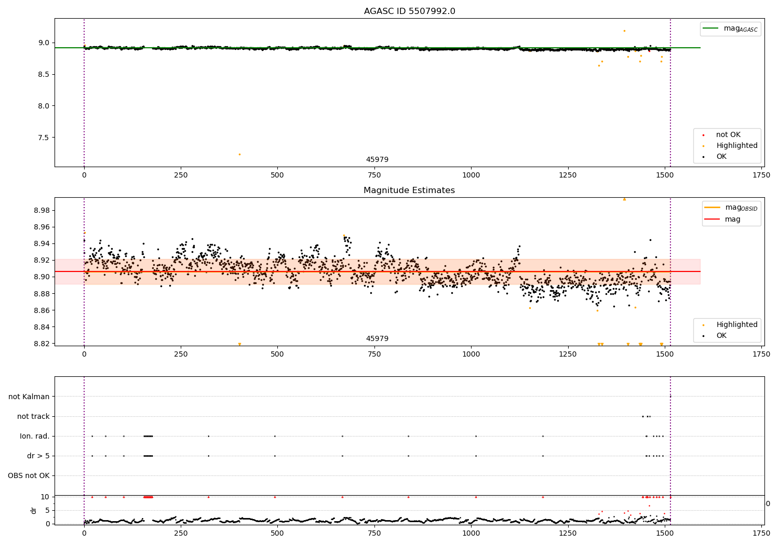Click the 'not Kalman' axis label
Screen dimensions: 779x545
[x=29, y=397]
